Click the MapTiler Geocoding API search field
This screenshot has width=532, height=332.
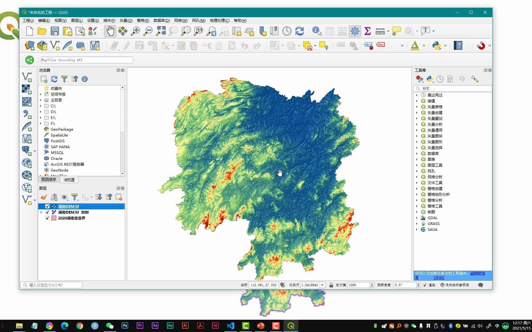pos(87,60)
